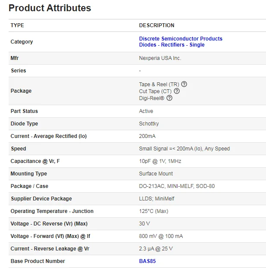This screenshot has height=269, width=266.
Task: Click the TYPE column header
Action: (x=17, y=25)
